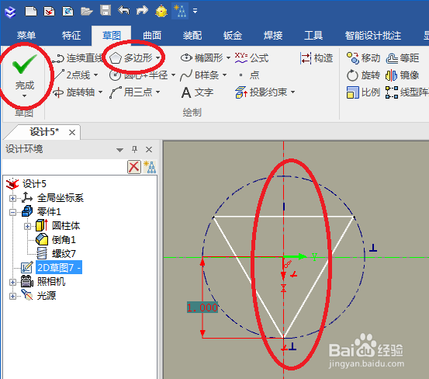Screen dimensions: 429x379
Task: Open the B样条 dropdown arrow
Action: click(x=225, y=75)
